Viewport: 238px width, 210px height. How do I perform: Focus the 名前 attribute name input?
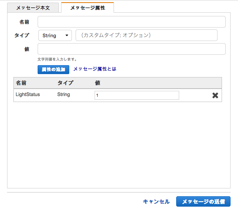coord(131,22)
